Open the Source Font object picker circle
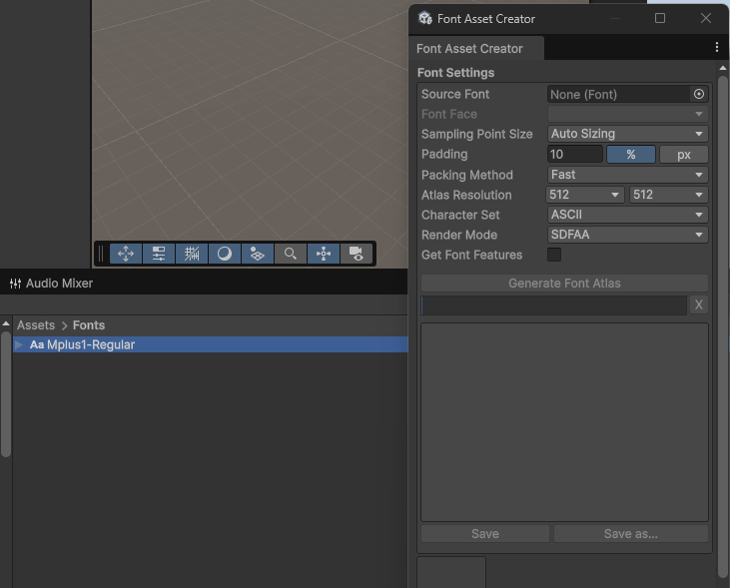730x588 pixels. (x=699, y=94)
